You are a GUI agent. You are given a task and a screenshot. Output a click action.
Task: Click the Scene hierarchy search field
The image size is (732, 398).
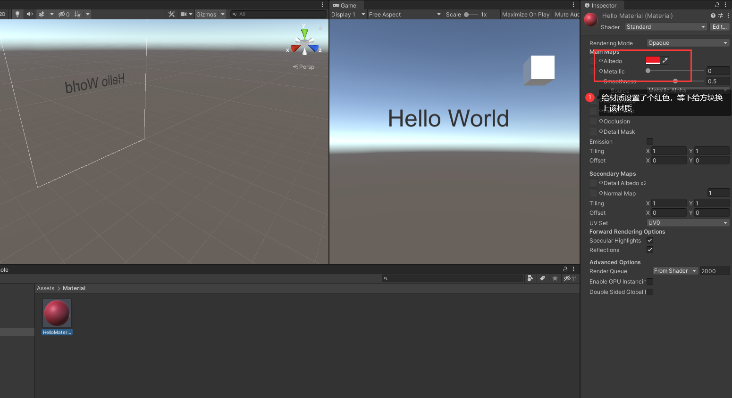coord(278,14)
